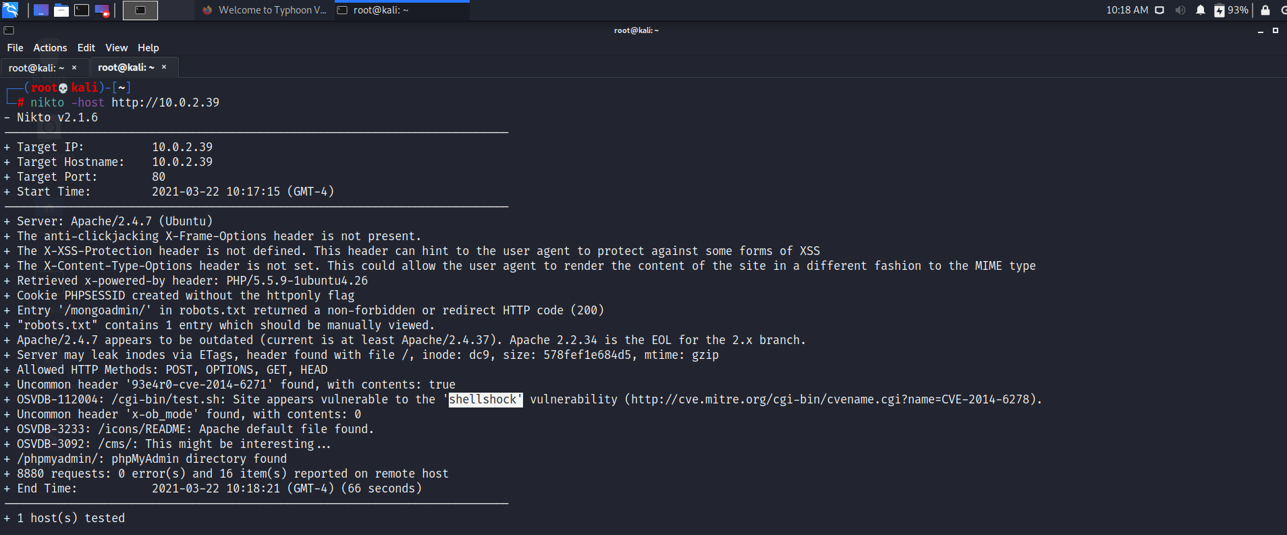Open the Kali applications menu
The image size is (1287, 535).
tap(10, 10)
